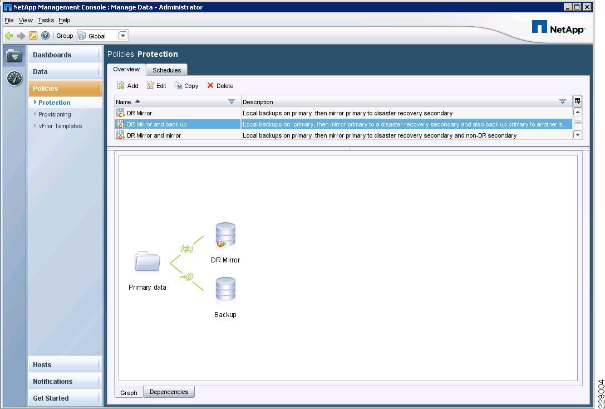Click the Edit policy pencil icon
Screen dimensions: 605x409
click(x=150, y=85)
